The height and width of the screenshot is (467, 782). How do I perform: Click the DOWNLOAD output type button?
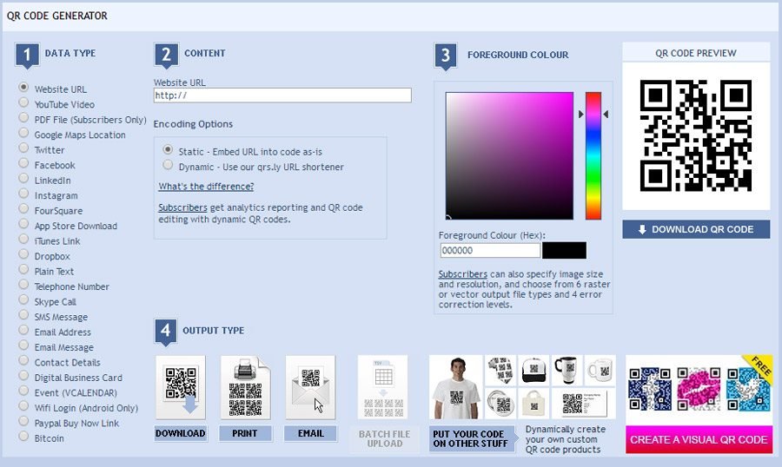[x=181, y=434]
